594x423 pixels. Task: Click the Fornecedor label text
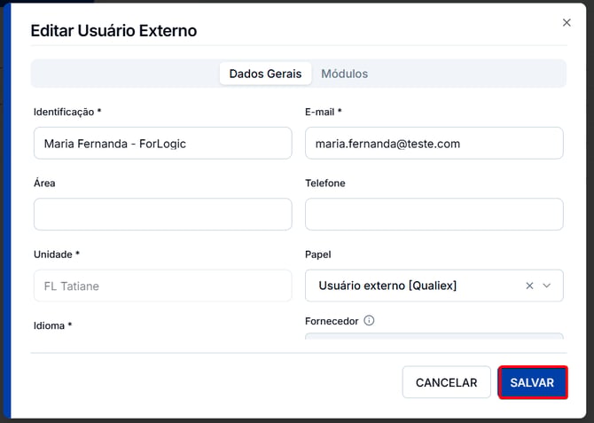click(x=332, y=321)
